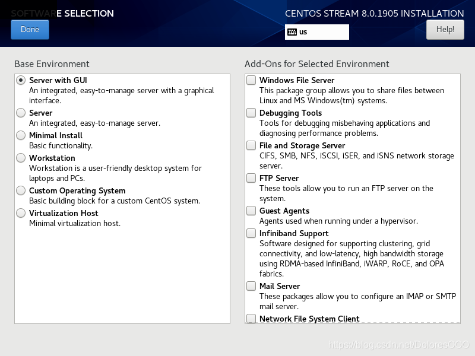This screenshot has height=356, width=475.
Task: Click 'Basic building block for a custom CentOS system.'
Action: point(115,201)
